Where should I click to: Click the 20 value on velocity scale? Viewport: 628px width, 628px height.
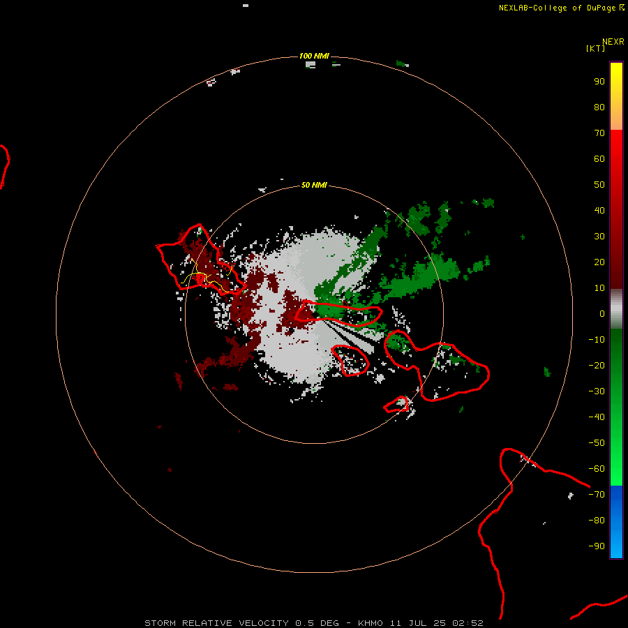click(599, 262)
